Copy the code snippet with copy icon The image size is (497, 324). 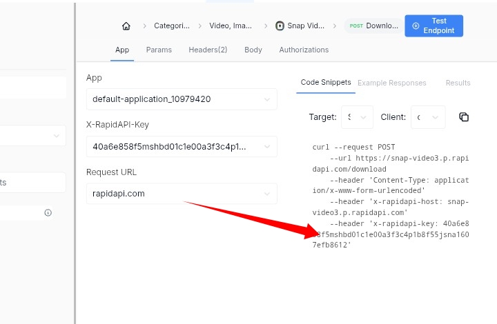[464, 117]
